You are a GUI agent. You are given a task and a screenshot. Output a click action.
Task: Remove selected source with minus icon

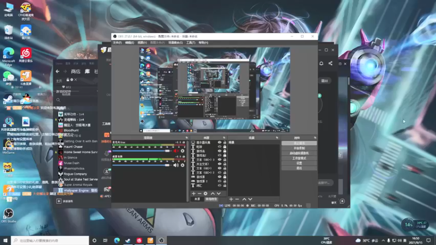[199, 193]
